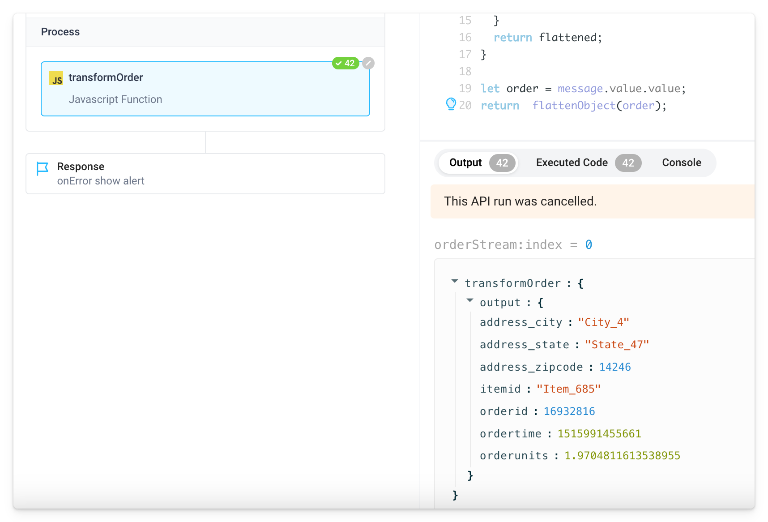Click the green 42 success badge

[x=345, y=63]
